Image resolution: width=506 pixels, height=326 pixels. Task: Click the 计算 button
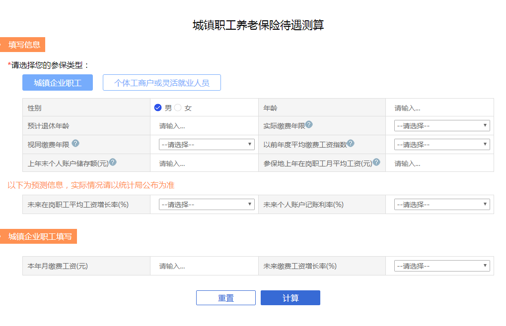click(x=290, y=298)
